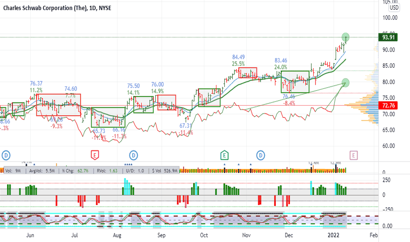Viewport: 410px width, 242px height.
Task: Click the Charles Schwab Corporation chart title
Action: click(x=57, y=8)
